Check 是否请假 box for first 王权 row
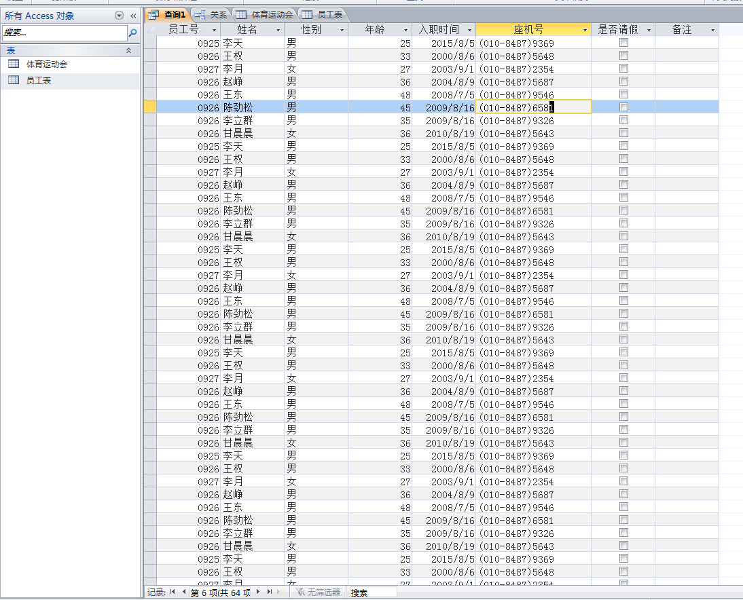 click(x=623, y=56)
